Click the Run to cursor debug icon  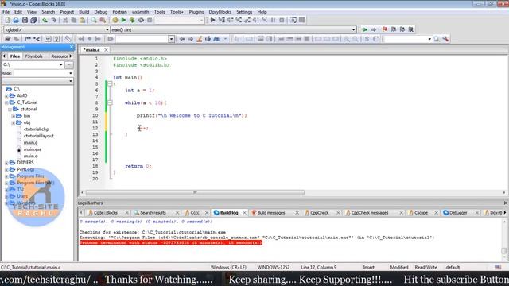[x=221, y=20]
